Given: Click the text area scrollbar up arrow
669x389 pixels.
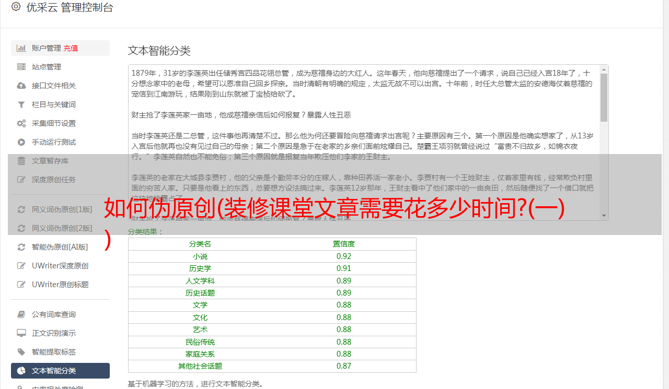Looking at the screenshot, I should point(604,69).
